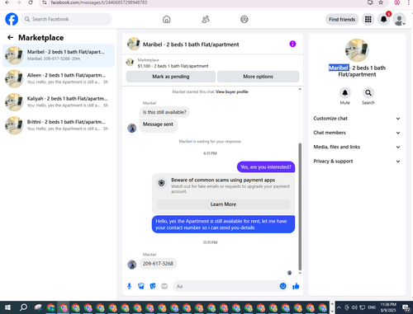Click large listing photo in right panel
Image resolution: width=413 pixels, height=314 pixels.
coord(357,50)
